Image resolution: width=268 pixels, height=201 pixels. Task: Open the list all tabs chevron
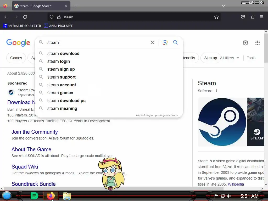pos(224,6)
